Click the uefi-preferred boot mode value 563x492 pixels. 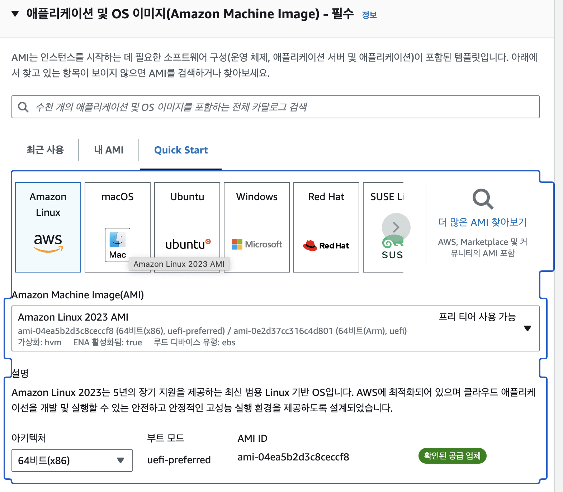tap(179, 460)
